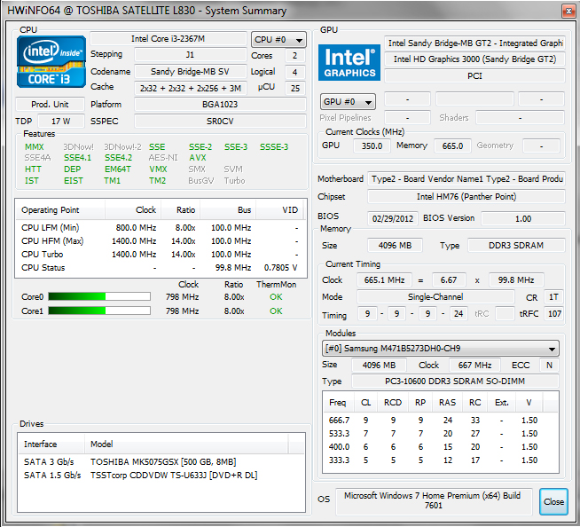This screenshot has width=580, height=527.
Task: Click the EM64T feature label
Action: tap(118, 169)
